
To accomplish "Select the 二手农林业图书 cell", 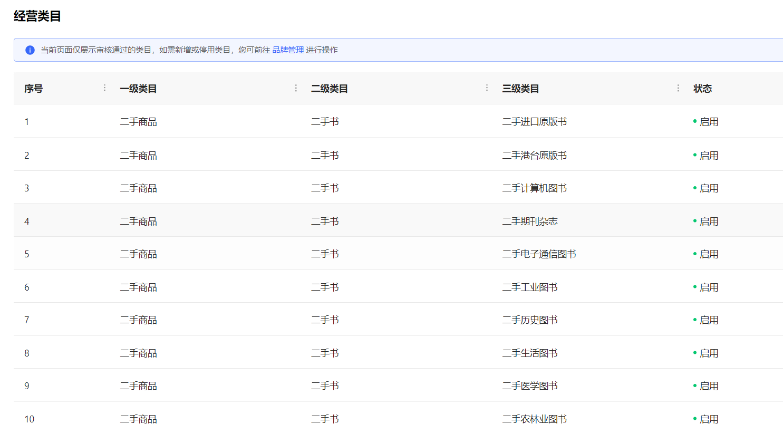I will tap(534, 419).
